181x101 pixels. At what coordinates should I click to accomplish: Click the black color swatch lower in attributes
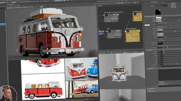160,44
